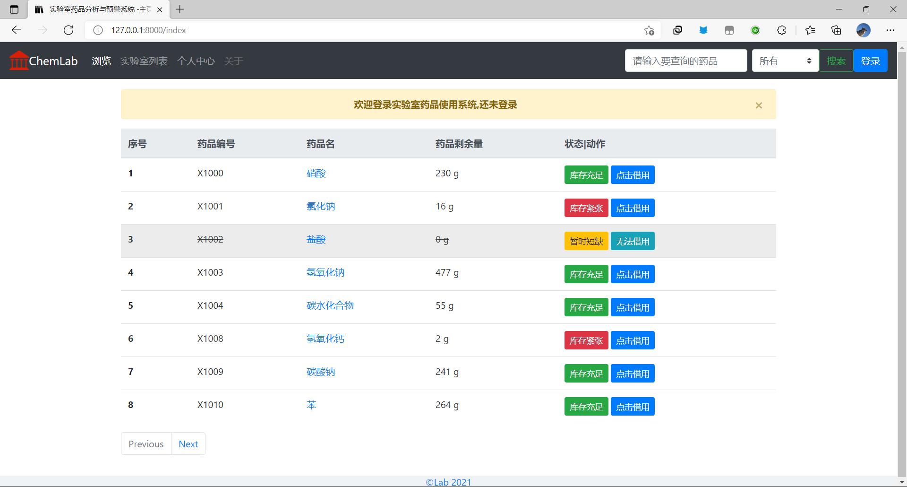The height and width of the screenshot is (487, 907).
Task: Click the browser address bar URL
Action: coord(148,30)
